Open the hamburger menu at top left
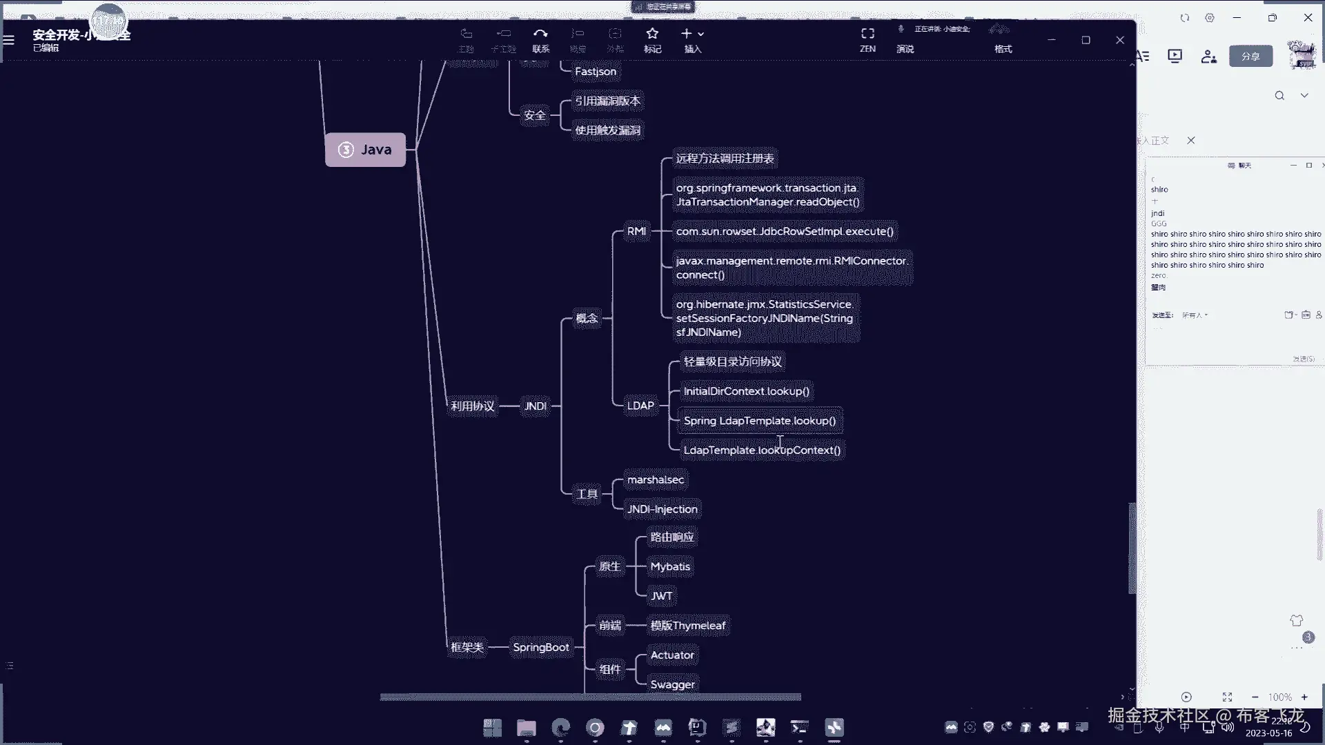 coord(9,40)
